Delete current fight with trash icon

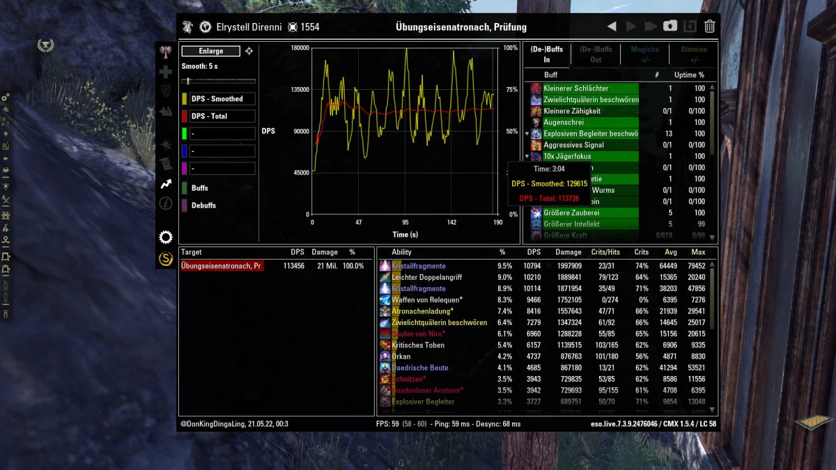pyautogui.click(x=709, y=26)
